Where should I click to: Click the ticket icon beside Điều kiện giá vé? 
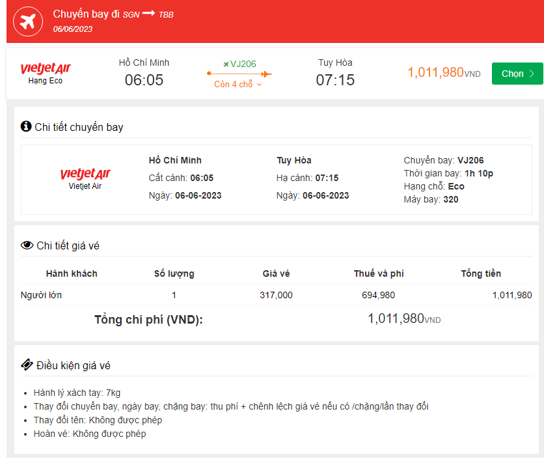point(27,365)
